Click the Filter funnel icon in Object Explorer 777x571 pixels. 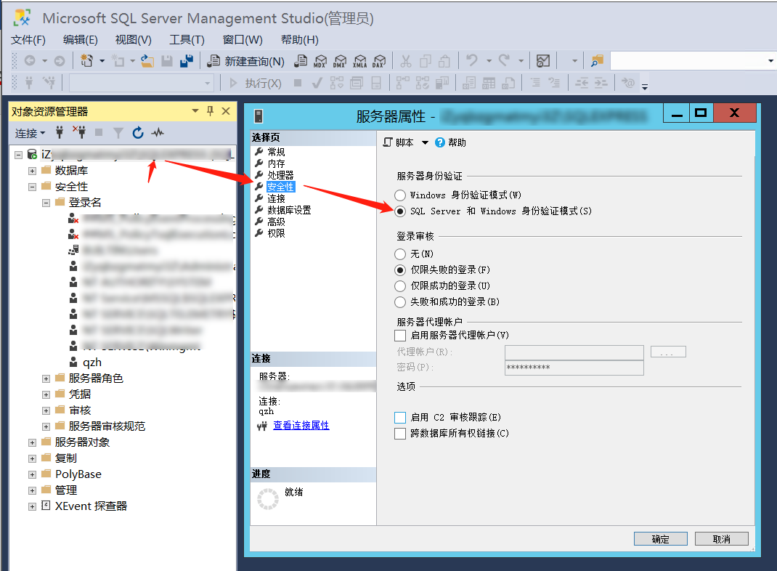click(118, 132)
